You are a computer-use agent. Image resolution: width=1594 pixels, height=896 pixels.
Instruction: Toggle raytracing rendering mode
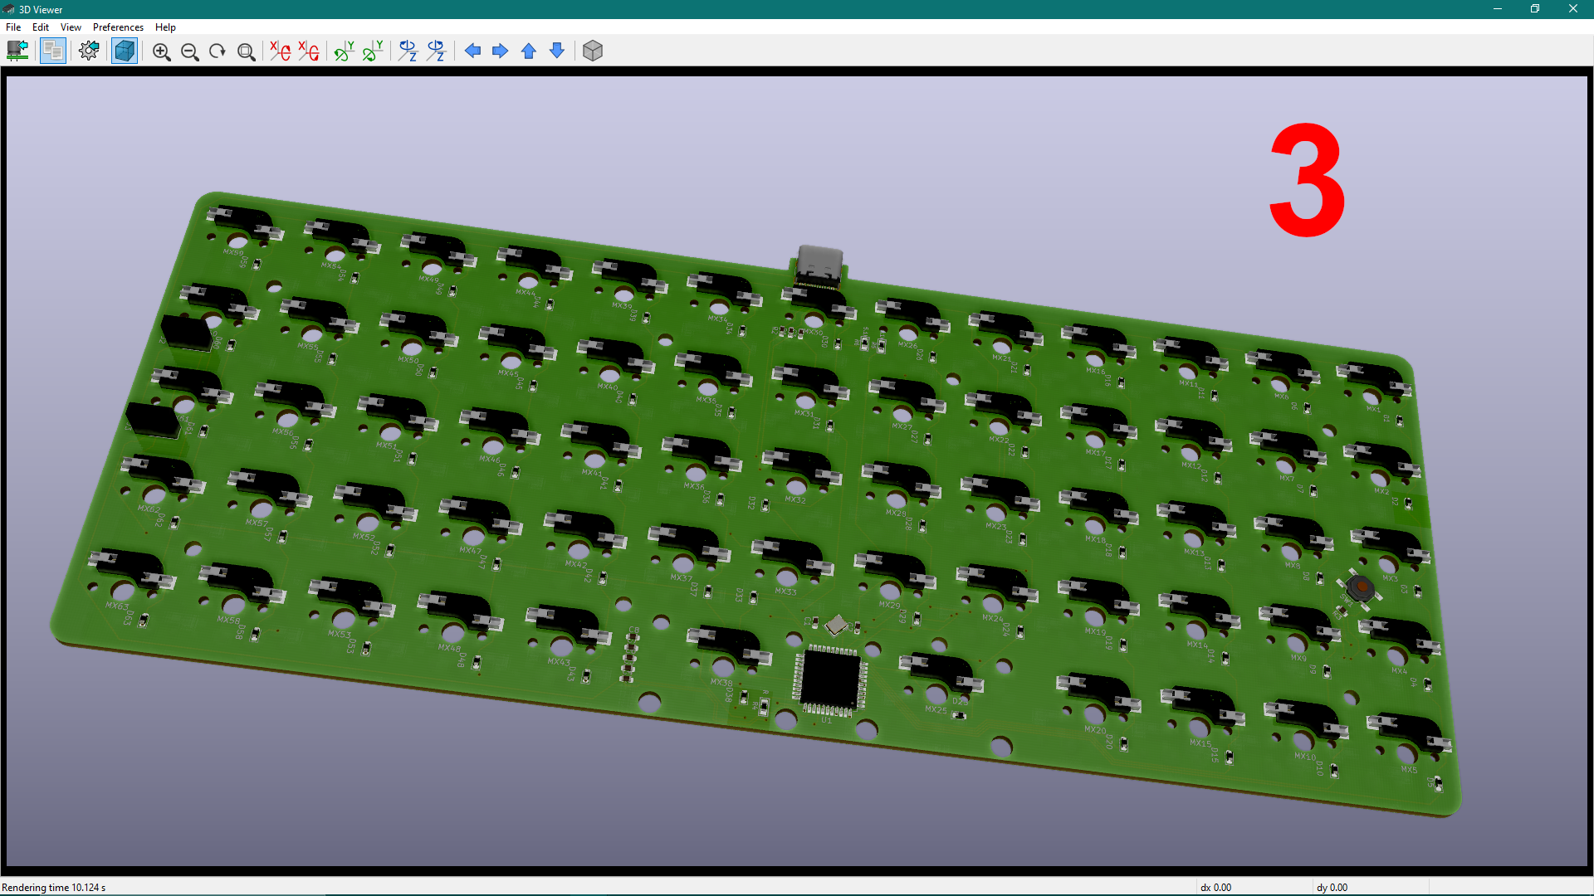(124, 51)
